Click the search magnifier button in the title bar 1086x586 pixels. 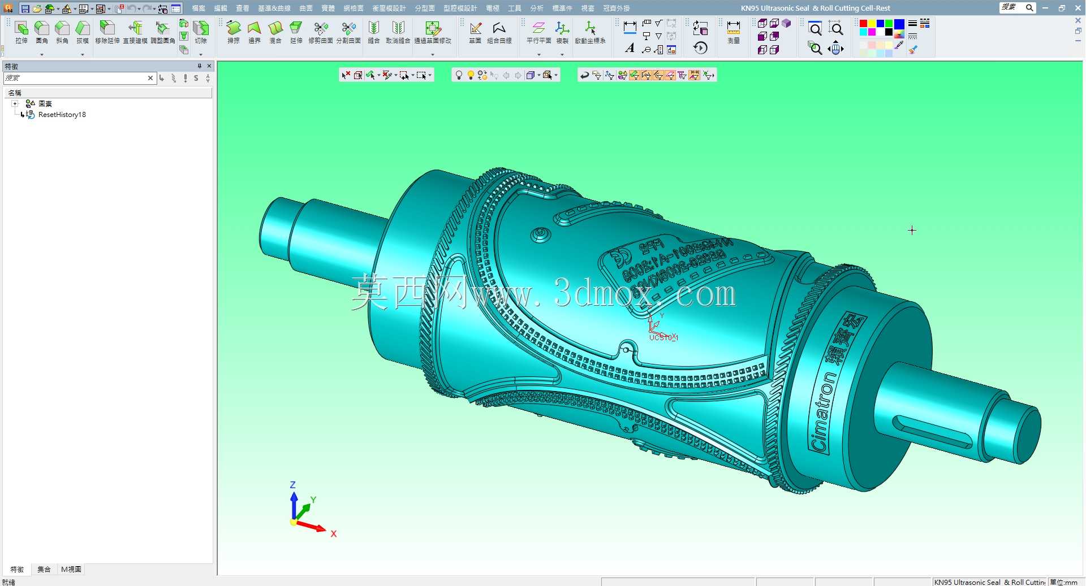pyautogui.click(x=1030, y=7)
